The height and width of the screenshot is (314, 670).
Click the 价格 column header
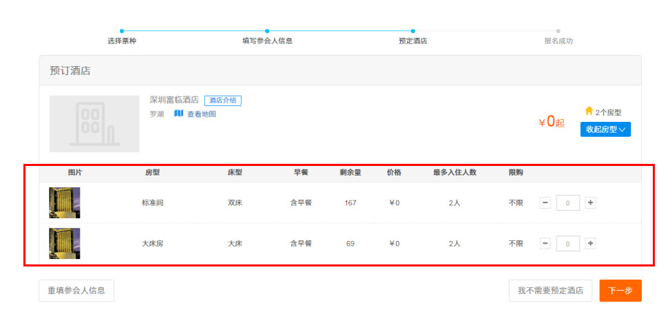(x=395, y=173)
